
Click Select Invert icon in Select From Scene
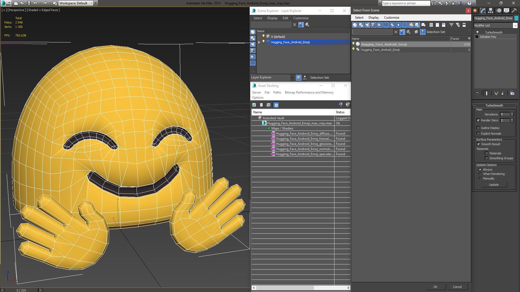pos(444,25)
